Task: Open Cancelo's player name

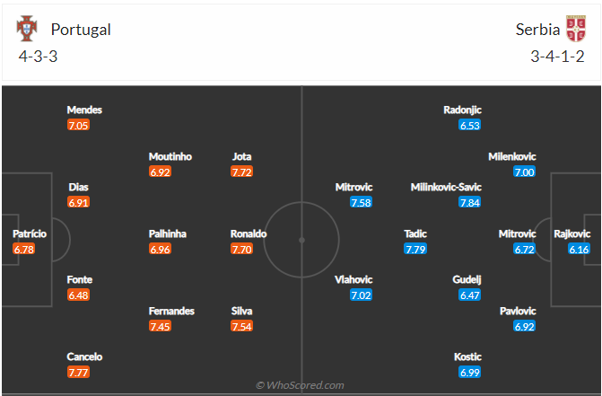Action: click(84, 356)
